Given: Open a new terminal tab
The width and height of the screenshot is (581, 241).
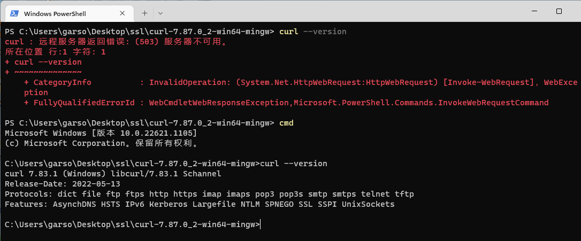Looking at the screenshot, I should click(144, 13).
